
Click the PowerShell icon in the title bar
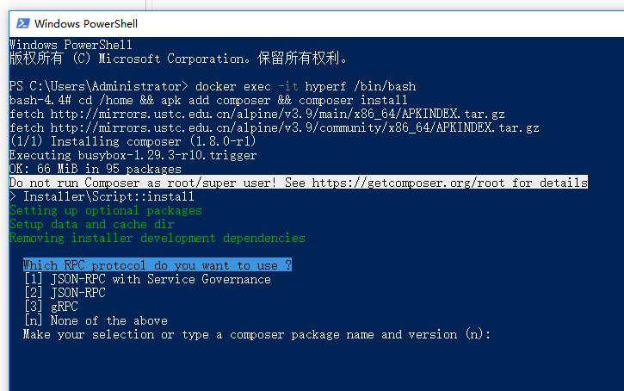(x=19, y=24)
